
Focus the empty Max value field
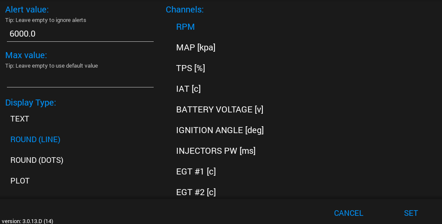80,79
